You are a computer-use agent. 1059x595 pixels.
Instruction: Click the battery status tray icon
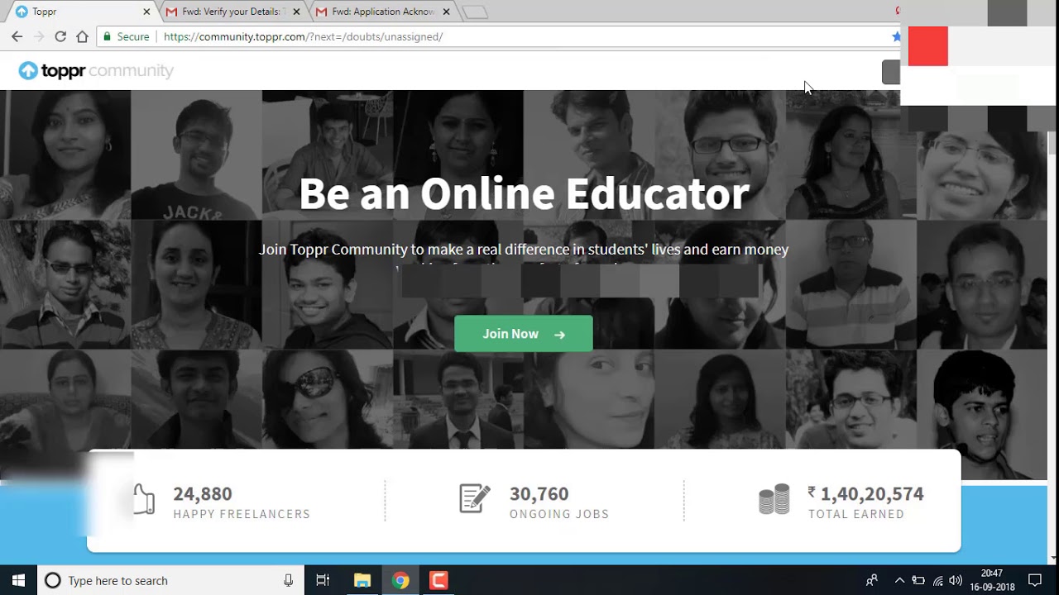click(x=918, y=580)
